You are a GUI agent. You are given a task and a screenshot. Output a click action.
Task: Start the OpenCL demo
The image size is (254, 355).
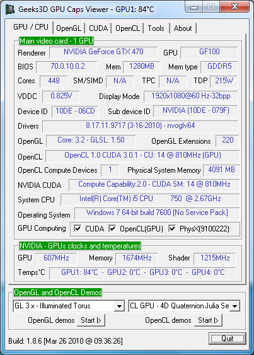[208, 320]
